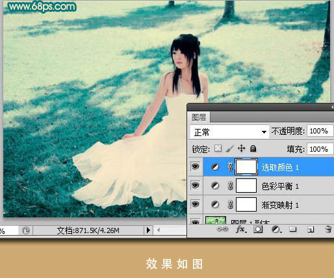Click the 色彩平衡 1 adjustment icon

pos(215,186)
